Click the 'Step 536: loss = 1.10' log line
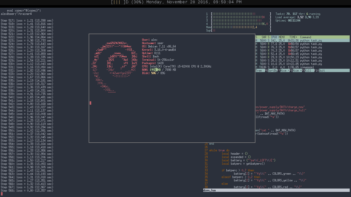 pos(27,84)
